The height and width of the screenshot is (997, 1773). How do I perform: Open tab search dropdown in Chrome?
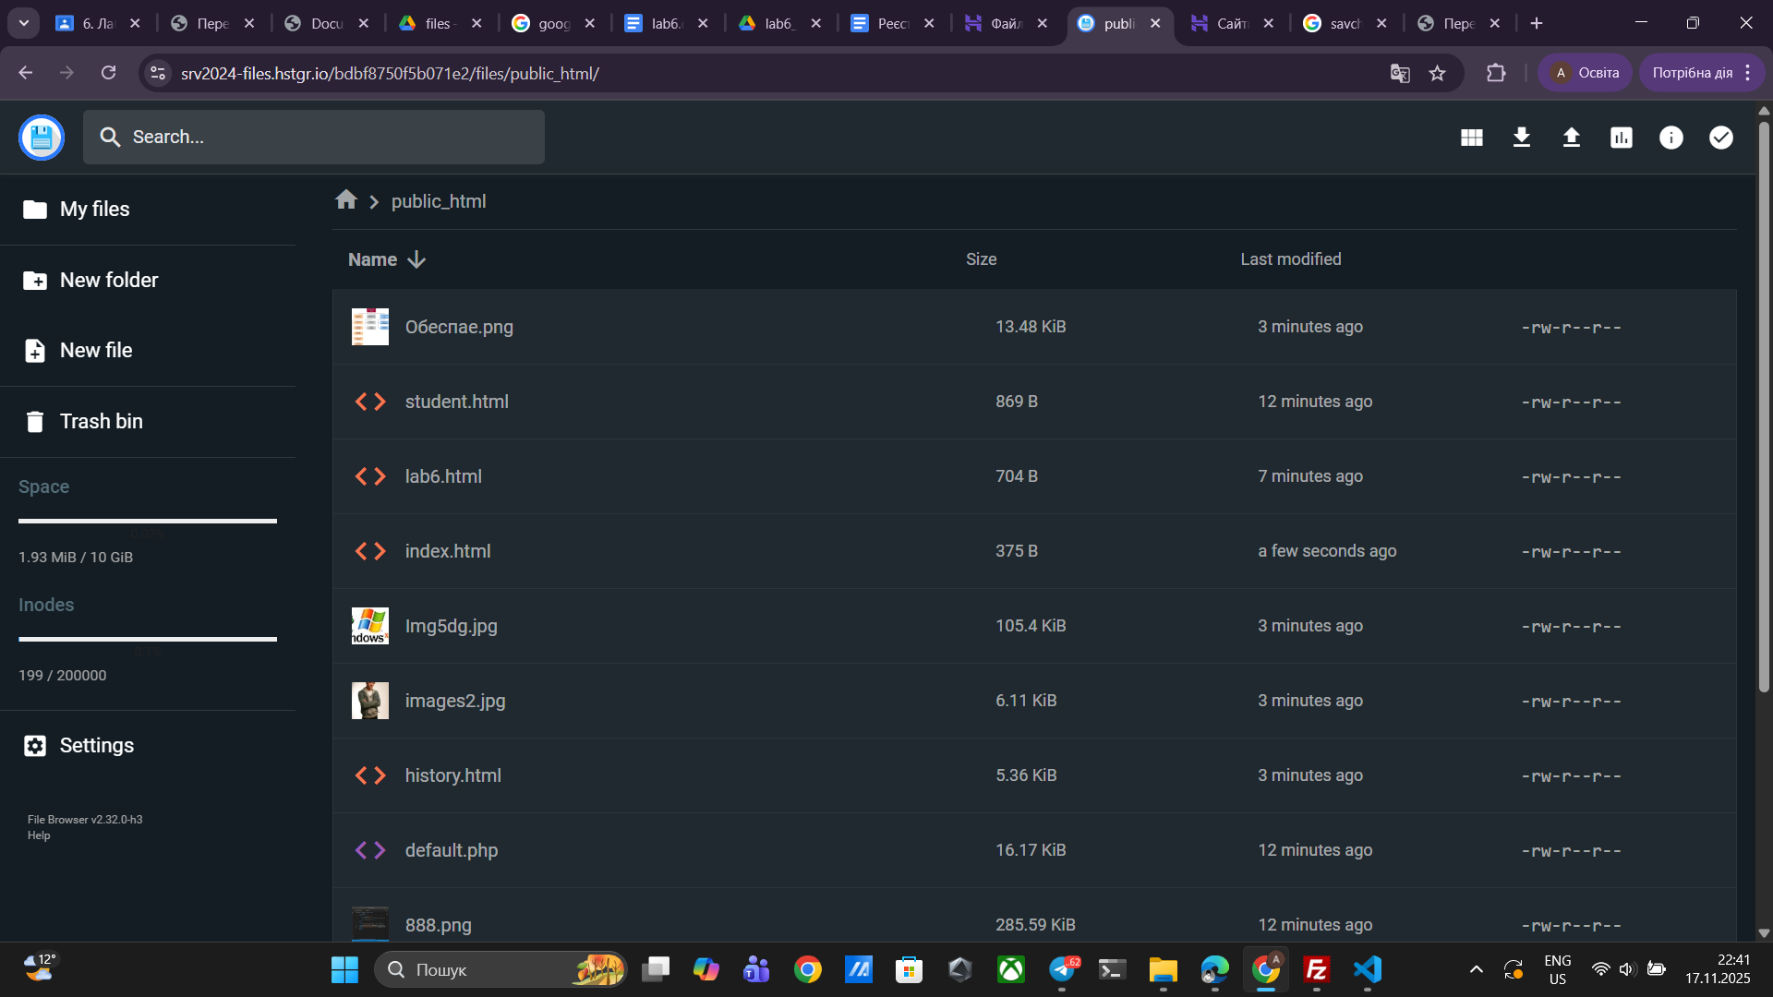(x=24, y=23)
